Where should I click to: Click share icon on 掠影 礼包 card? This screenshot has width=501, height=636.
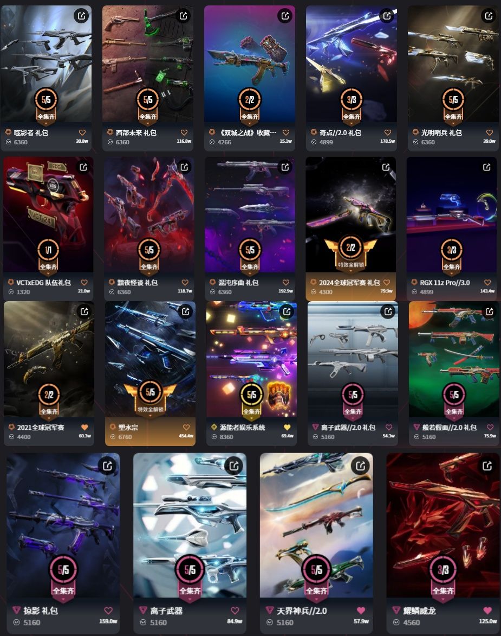coord(107,466)
